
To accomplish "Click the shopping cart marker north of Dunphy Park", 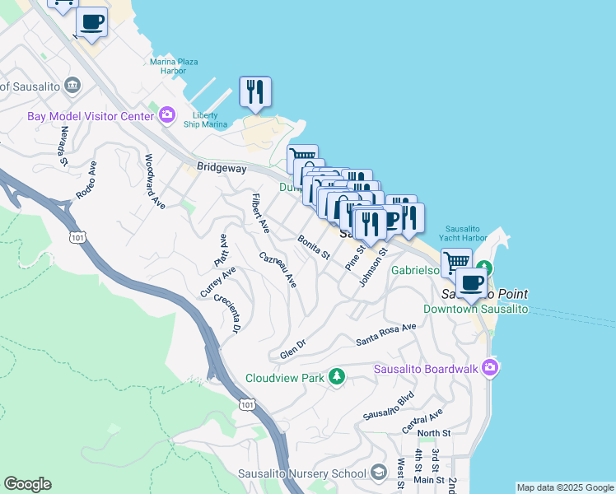I will coord(302,152).
